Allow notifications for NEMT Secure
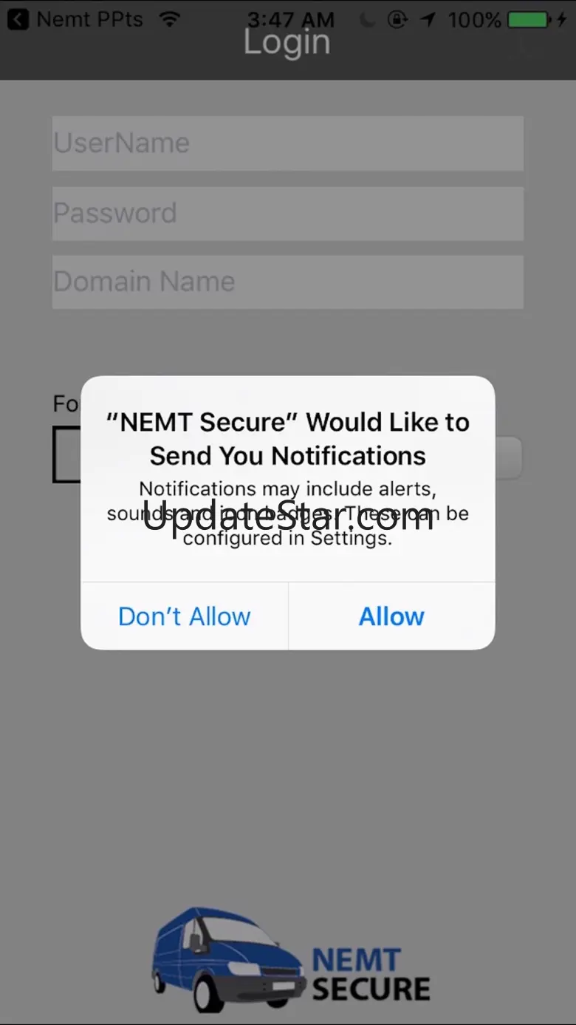The width and height of the screenshot is (576, 1025). pyautogui.click(x=391, y=616)
